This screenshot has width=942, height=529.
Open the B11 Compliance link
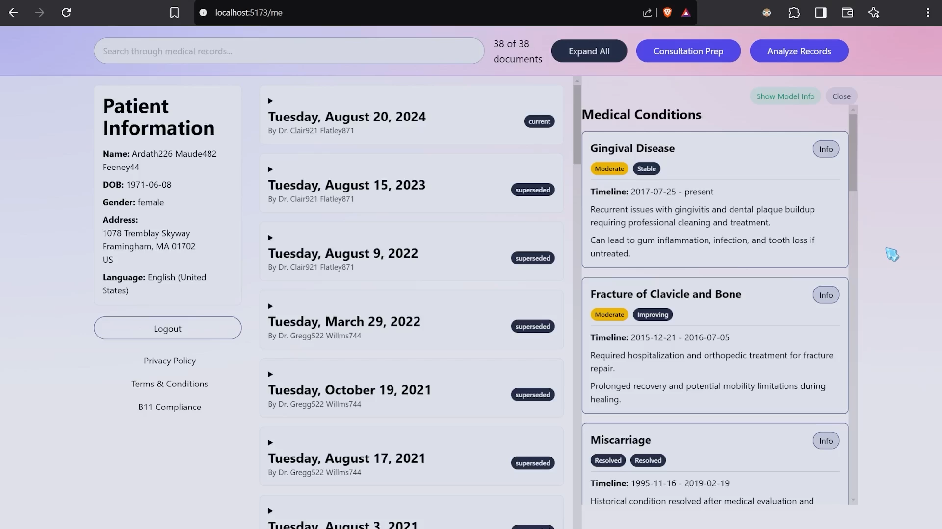click(170, 407)
